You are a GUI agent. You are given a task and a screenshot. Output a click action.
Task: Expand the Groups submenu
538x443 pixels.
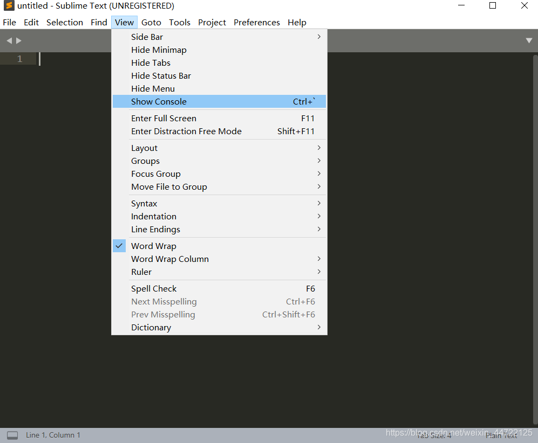pyautogui.click(x=219, y=161)
